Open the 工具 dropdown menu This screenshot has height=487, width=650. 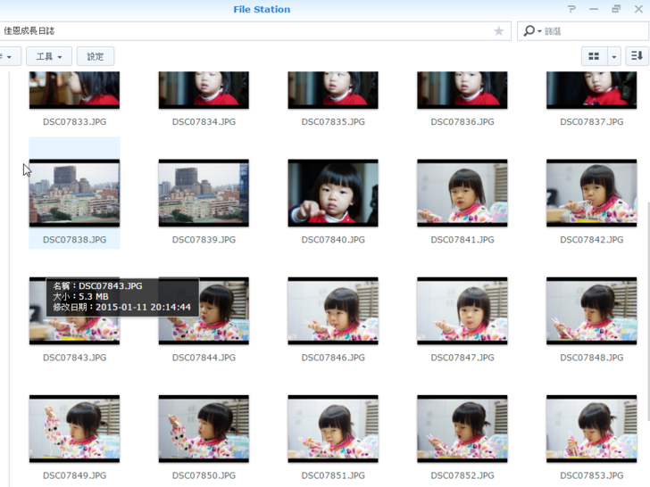49,56
